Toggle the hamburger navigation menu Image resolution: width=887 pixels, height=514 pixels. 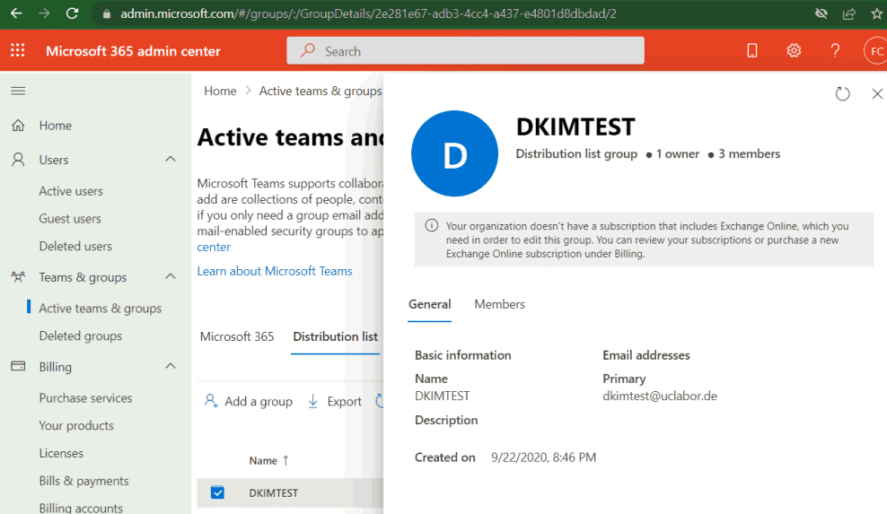pyautogui.click(x=18, y=91)
